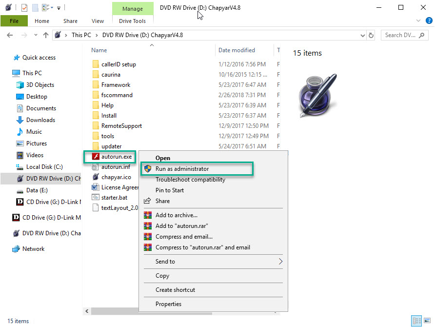Screen dimensions: 435x327
Task: Choose Troubleshoot compatibility
Action: [x=190, y=180]
